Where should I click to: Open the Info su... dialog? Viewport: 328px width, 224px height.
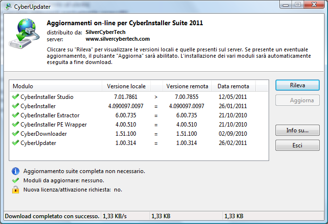(x=297, y=130)
